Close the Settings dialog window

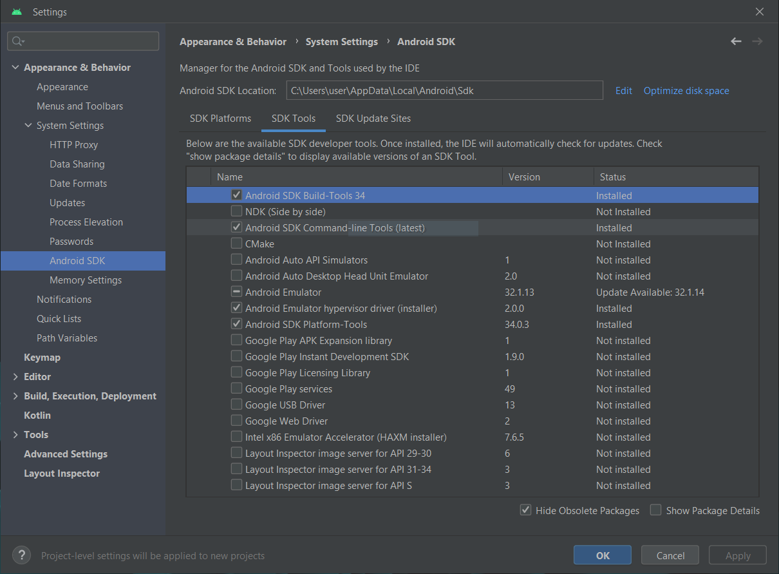click(760, 12)
